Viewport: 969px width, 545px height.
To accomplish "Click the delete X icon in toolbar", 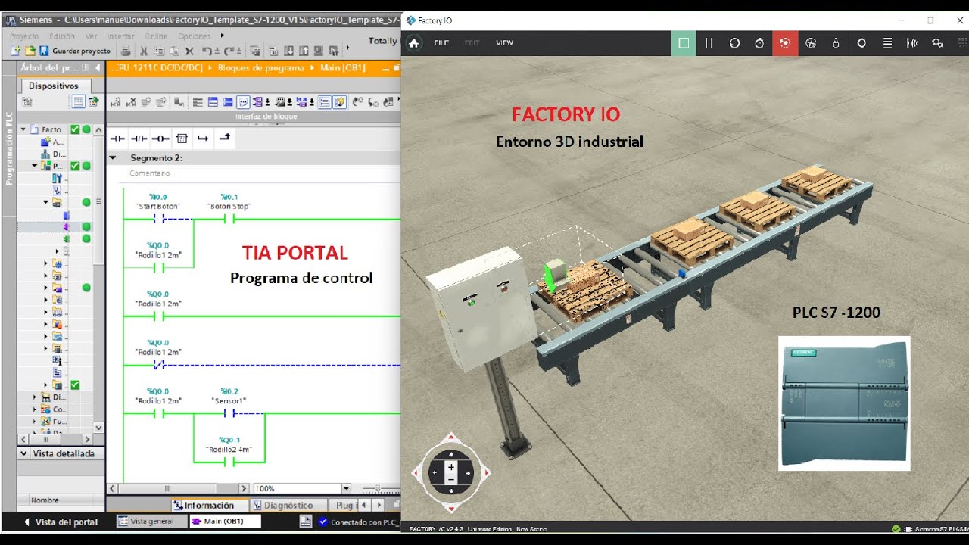I will 189,51.
